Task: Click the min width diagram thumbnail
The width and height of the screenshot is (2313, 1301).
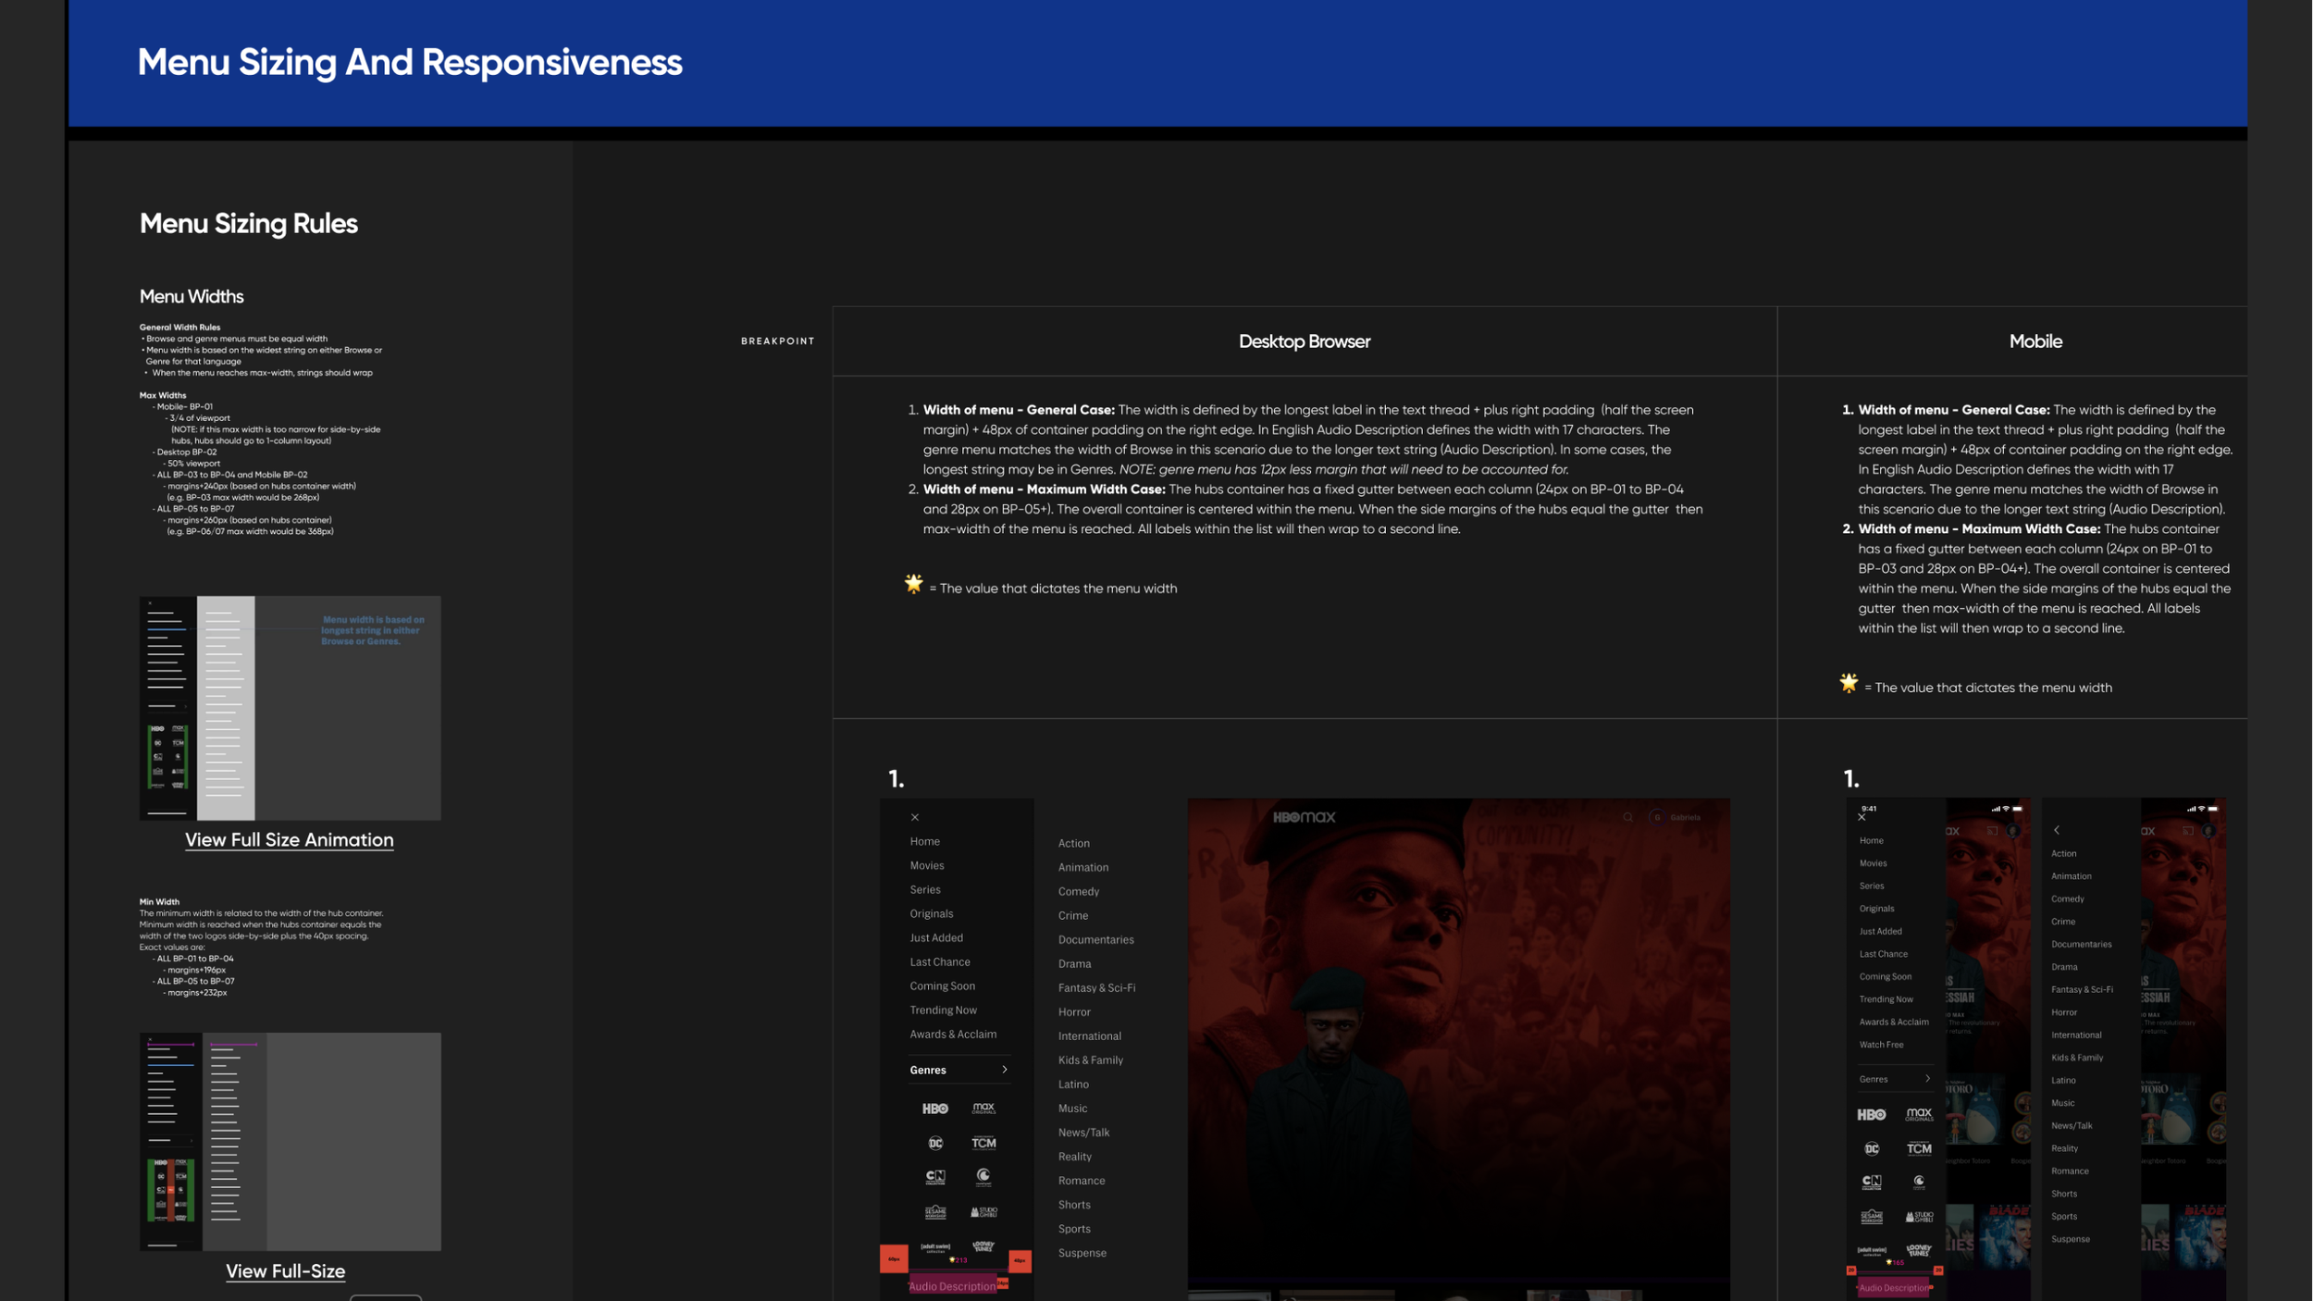Action: click(290, 1141)
